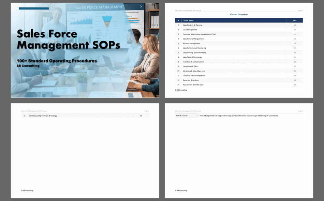Select the 'Sales Performance Monitoring' row
324x201 pixels.
tap(194, 48)
